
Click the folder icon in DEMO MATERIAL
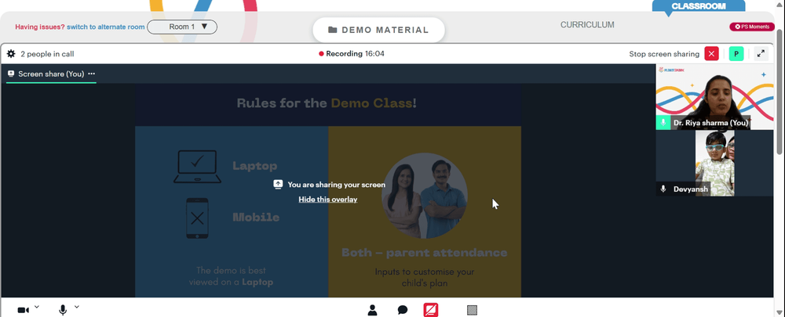point(332,30)
